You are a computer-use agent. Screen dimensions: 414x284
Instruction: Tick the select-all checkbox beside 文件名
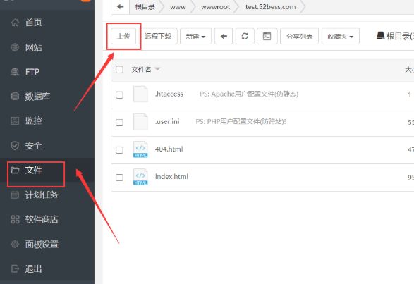pyautogui.click(x=119, y=70)
